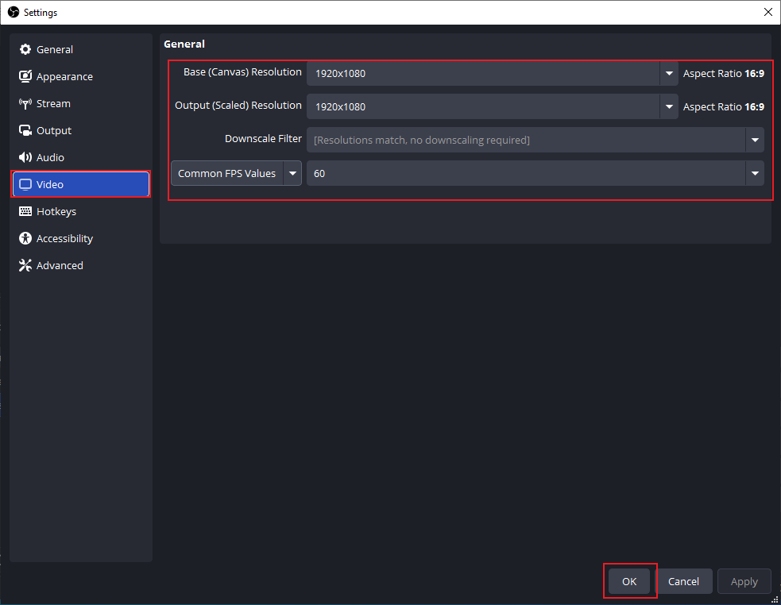781x605 pixels.
Task: Click the Advanced wrench icon
Action: [25, 265]
